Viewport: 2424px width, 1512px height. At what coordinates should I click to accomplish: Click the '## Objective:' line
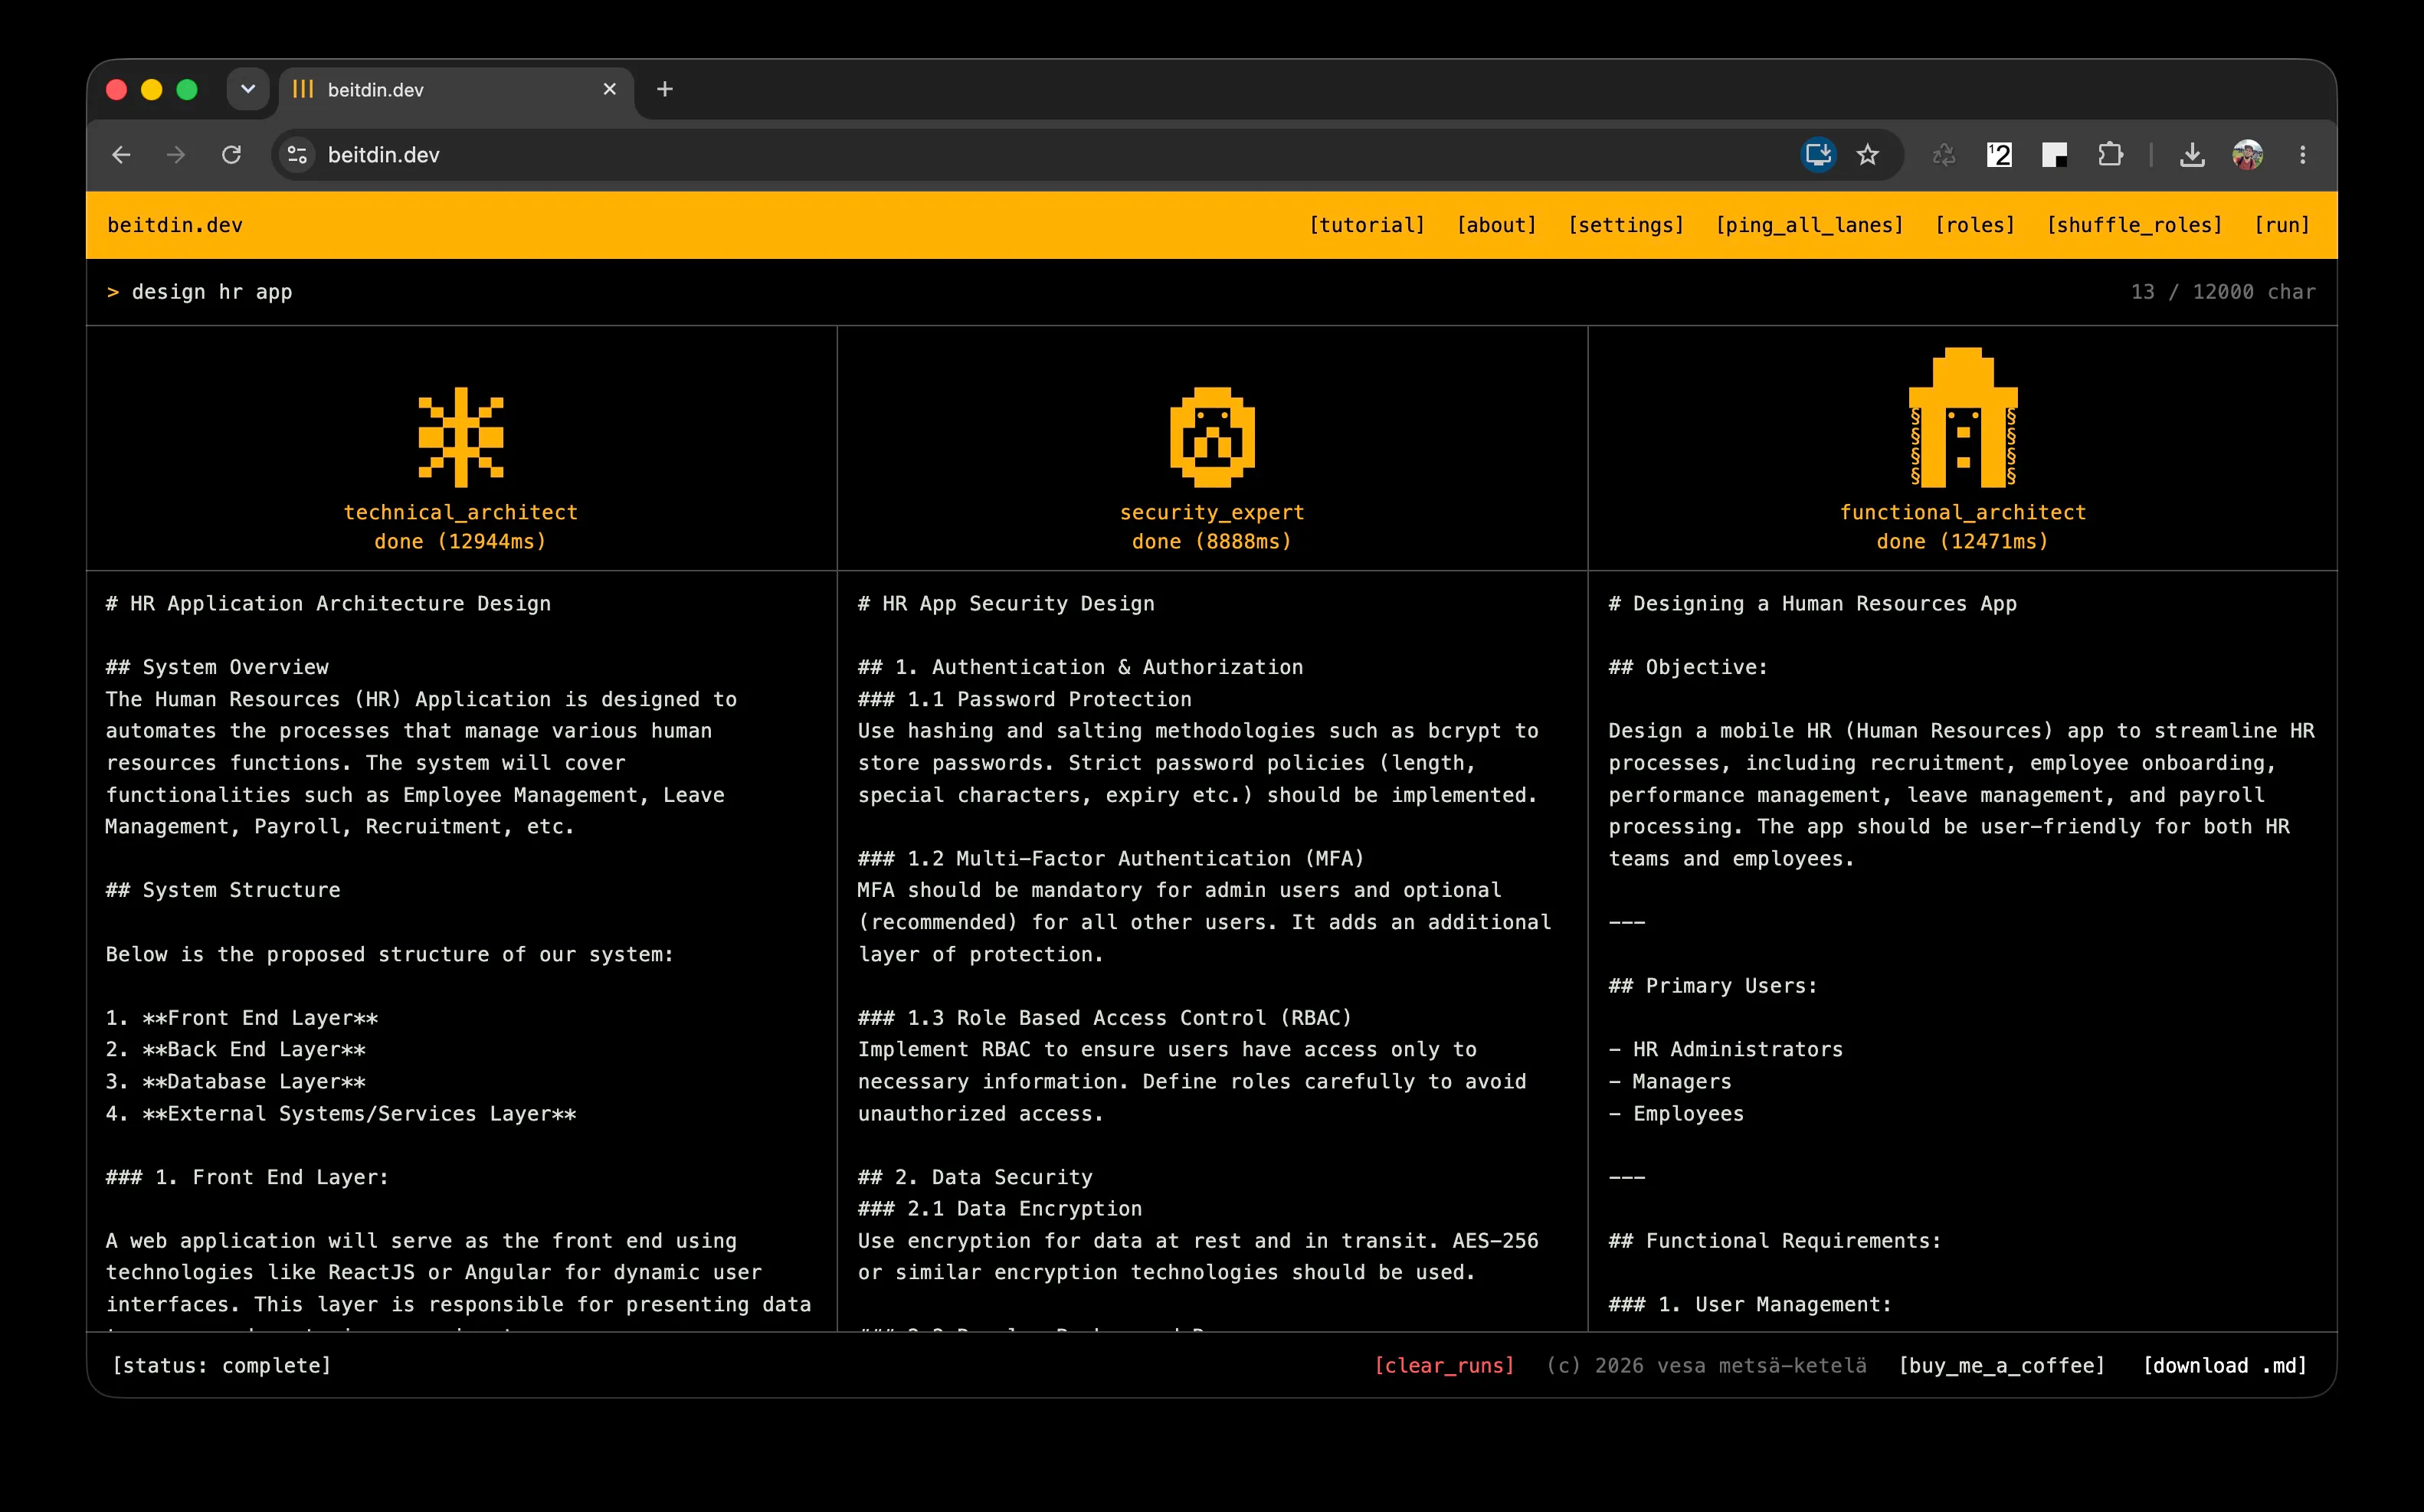click(x=1688, y=667)
